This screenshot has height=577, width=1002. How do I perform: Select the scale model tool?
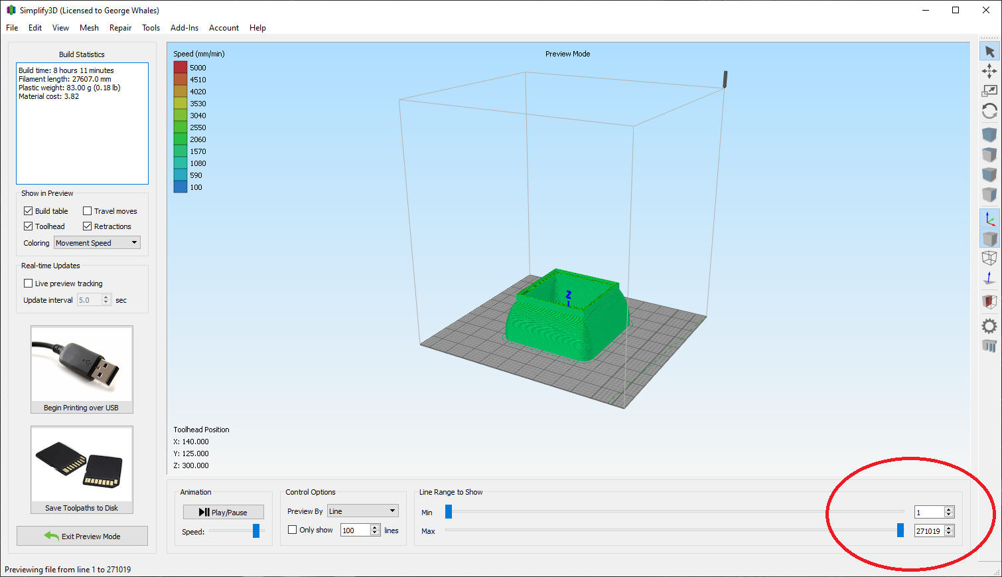pyautogui.click(x=989, y=91)
